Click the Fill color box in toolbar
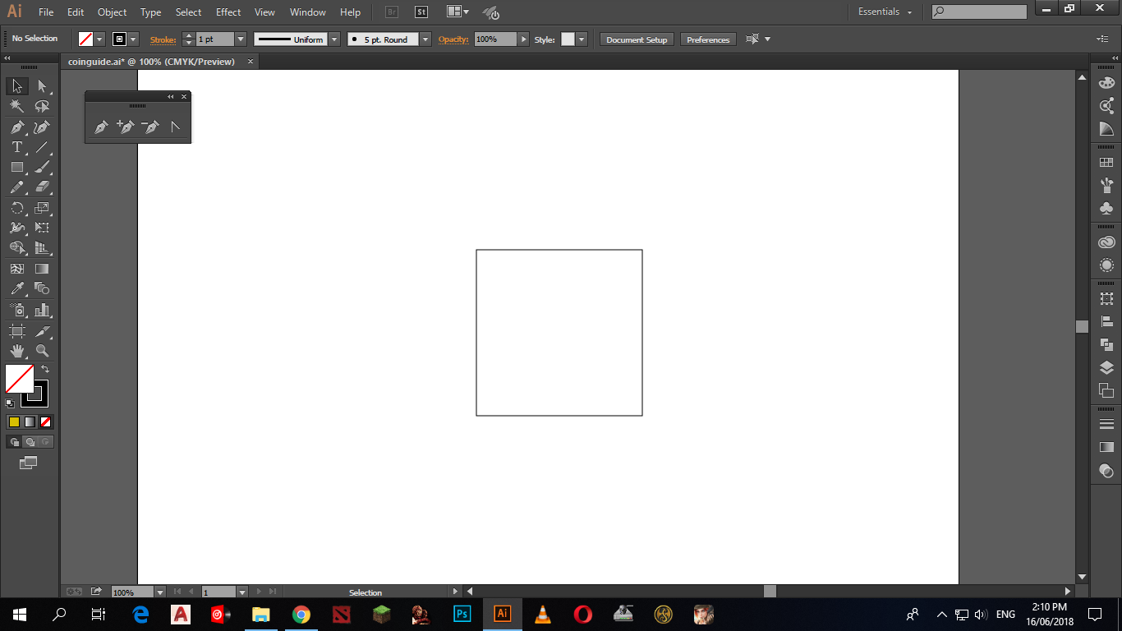The image size is (1122, 631). click(x=20, y=379)
